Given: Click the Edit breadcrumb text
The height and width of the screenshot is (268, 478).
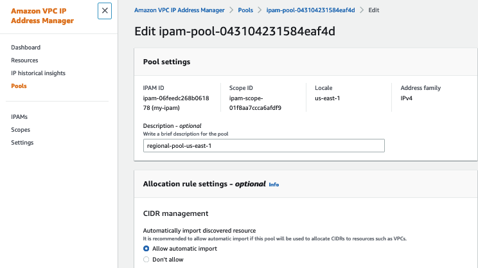Looking at the screenshot, I should tap(374, 10).
